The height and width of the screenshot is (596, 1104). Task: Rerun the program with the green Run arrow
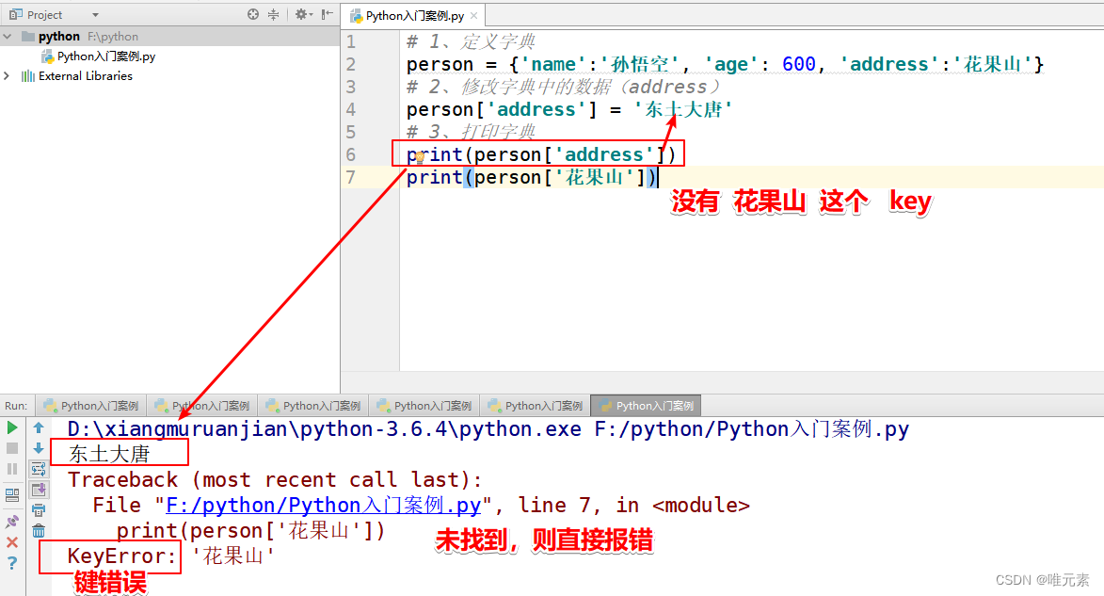click(x=11, y=427)
